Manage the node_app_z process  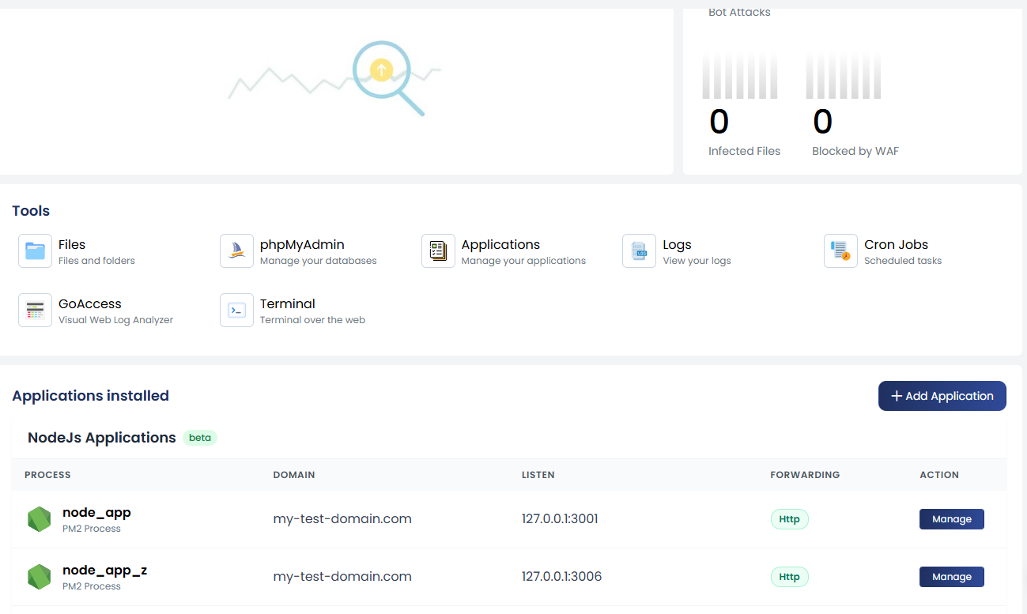(x=951, y=577)
